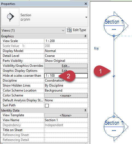Click the View Template <None> button

coord(66,115)
